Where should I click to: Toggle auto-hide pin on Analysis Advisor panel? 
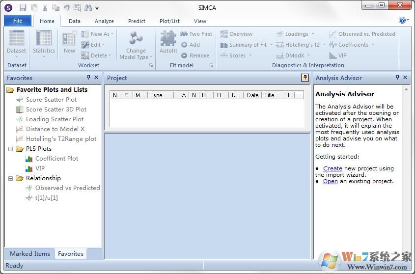point(397,78)
